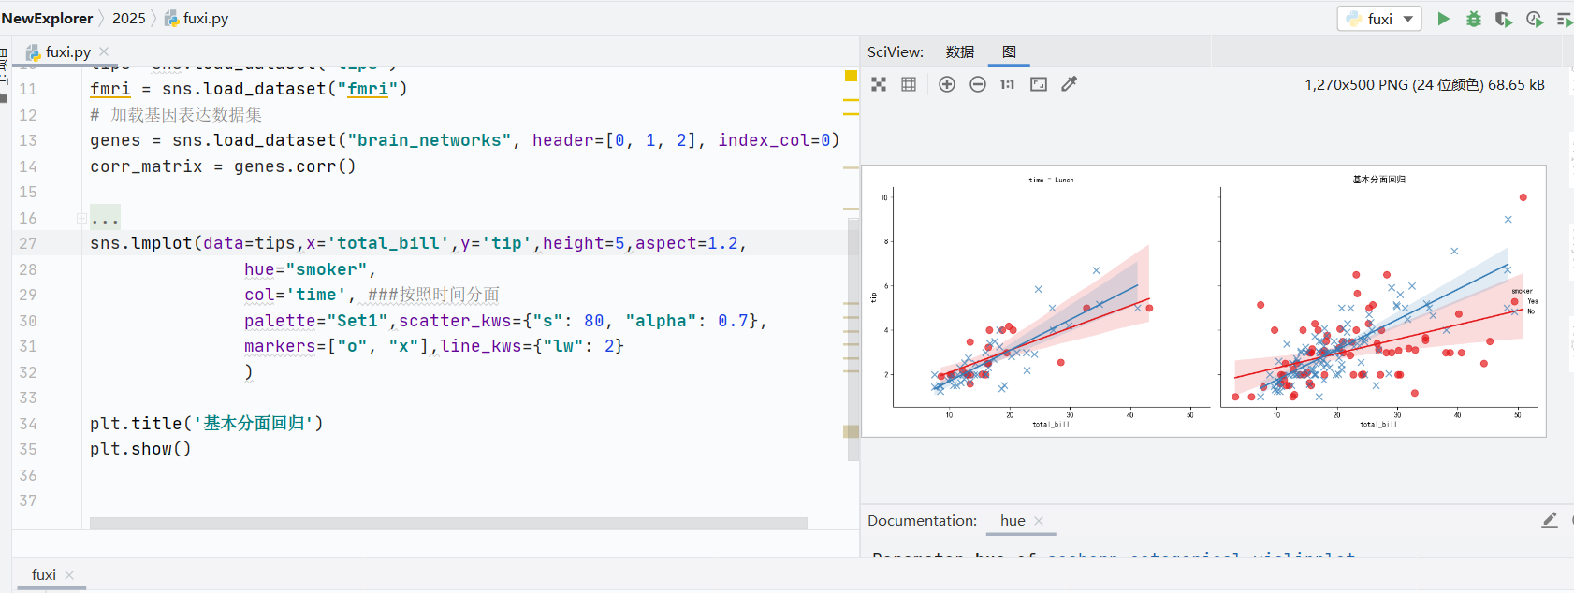
Task: Click the 'time = Lunch' subplot title
Action: 1051,180
